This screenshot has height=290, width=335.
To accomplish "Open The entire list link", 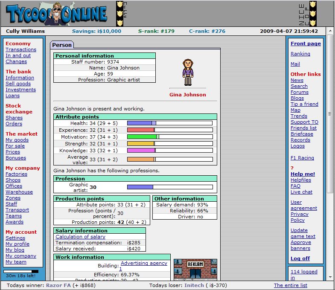I will (x=290, y=285).
